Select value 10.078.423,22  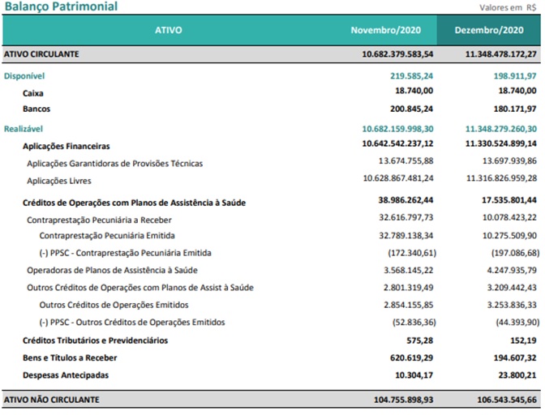click(x=509, y=217)
